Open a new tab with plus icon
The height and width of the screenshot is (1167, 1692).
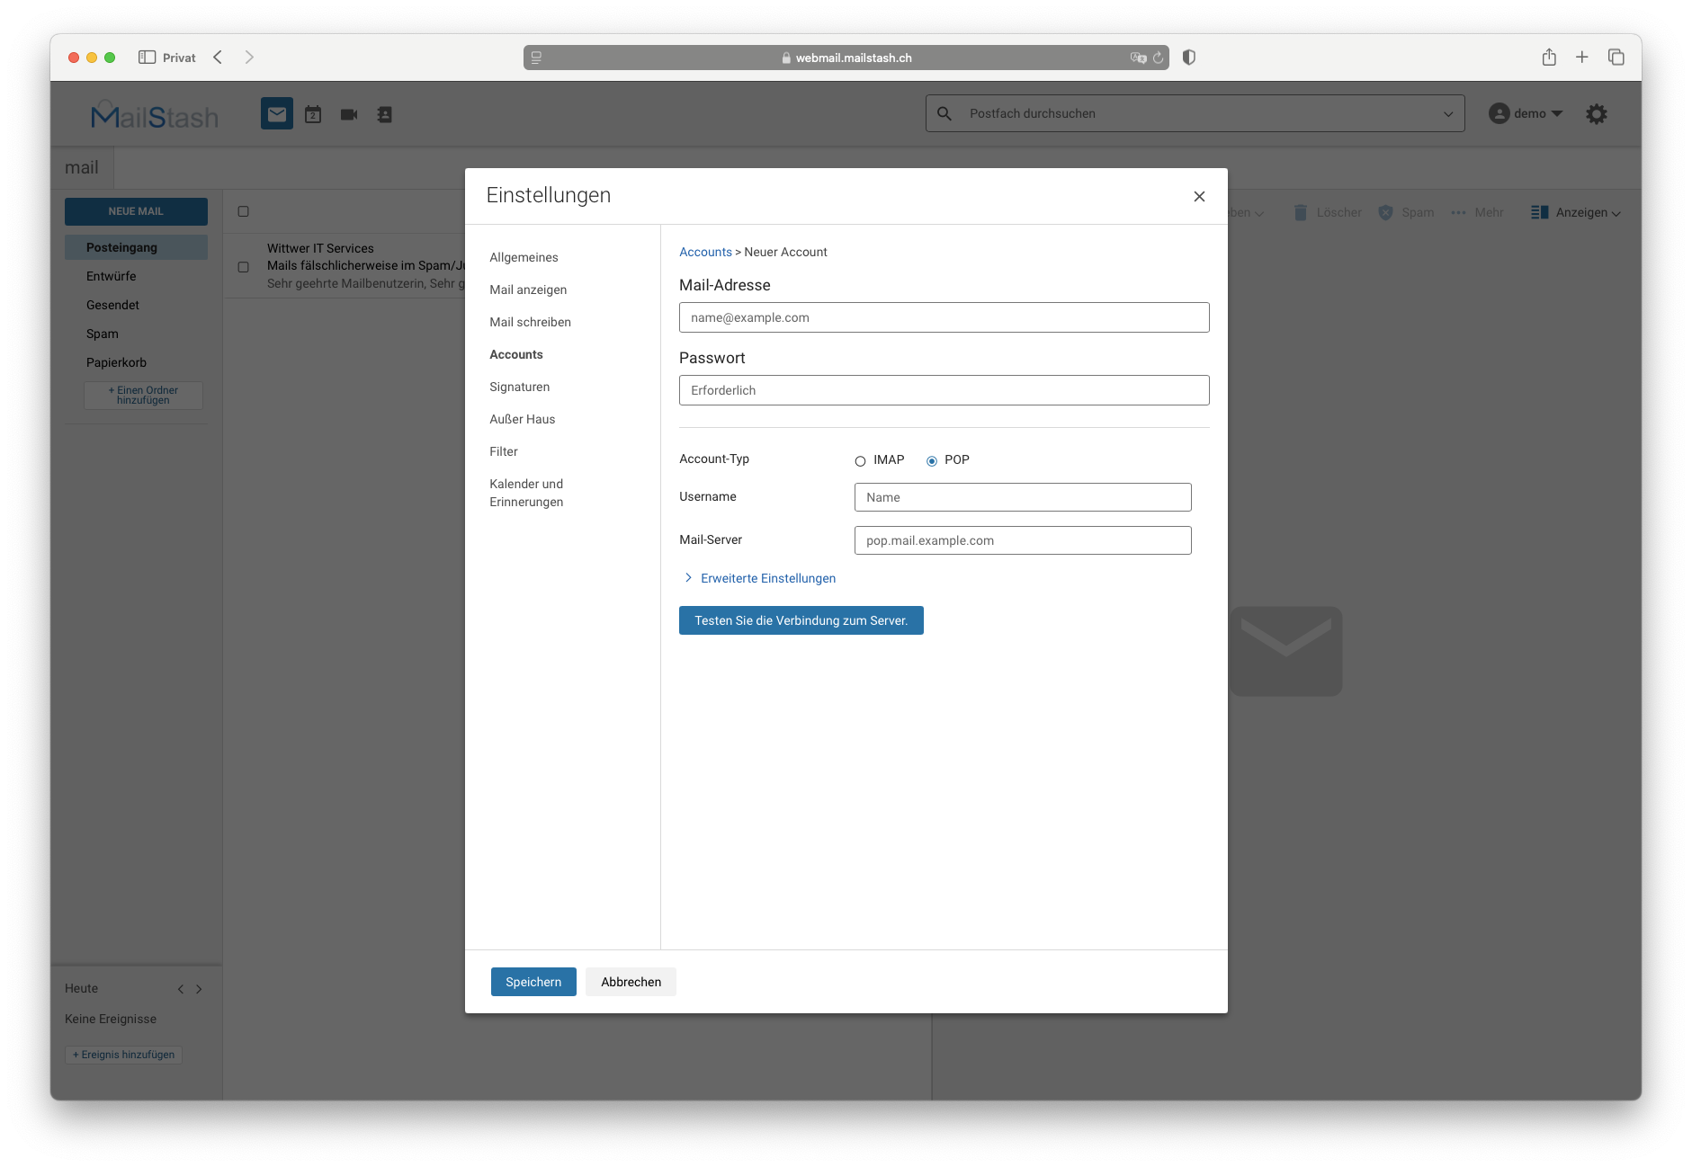click(1582, 57)
